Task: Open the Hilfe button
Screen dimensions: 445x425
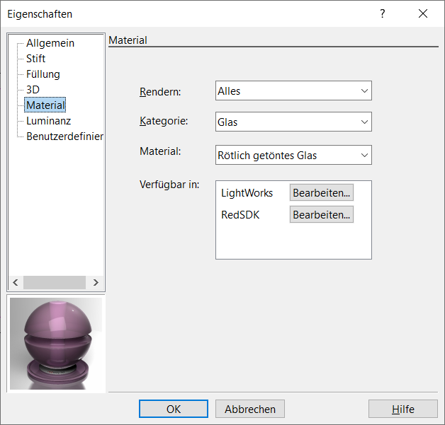Action: click(x=402, y=409)
